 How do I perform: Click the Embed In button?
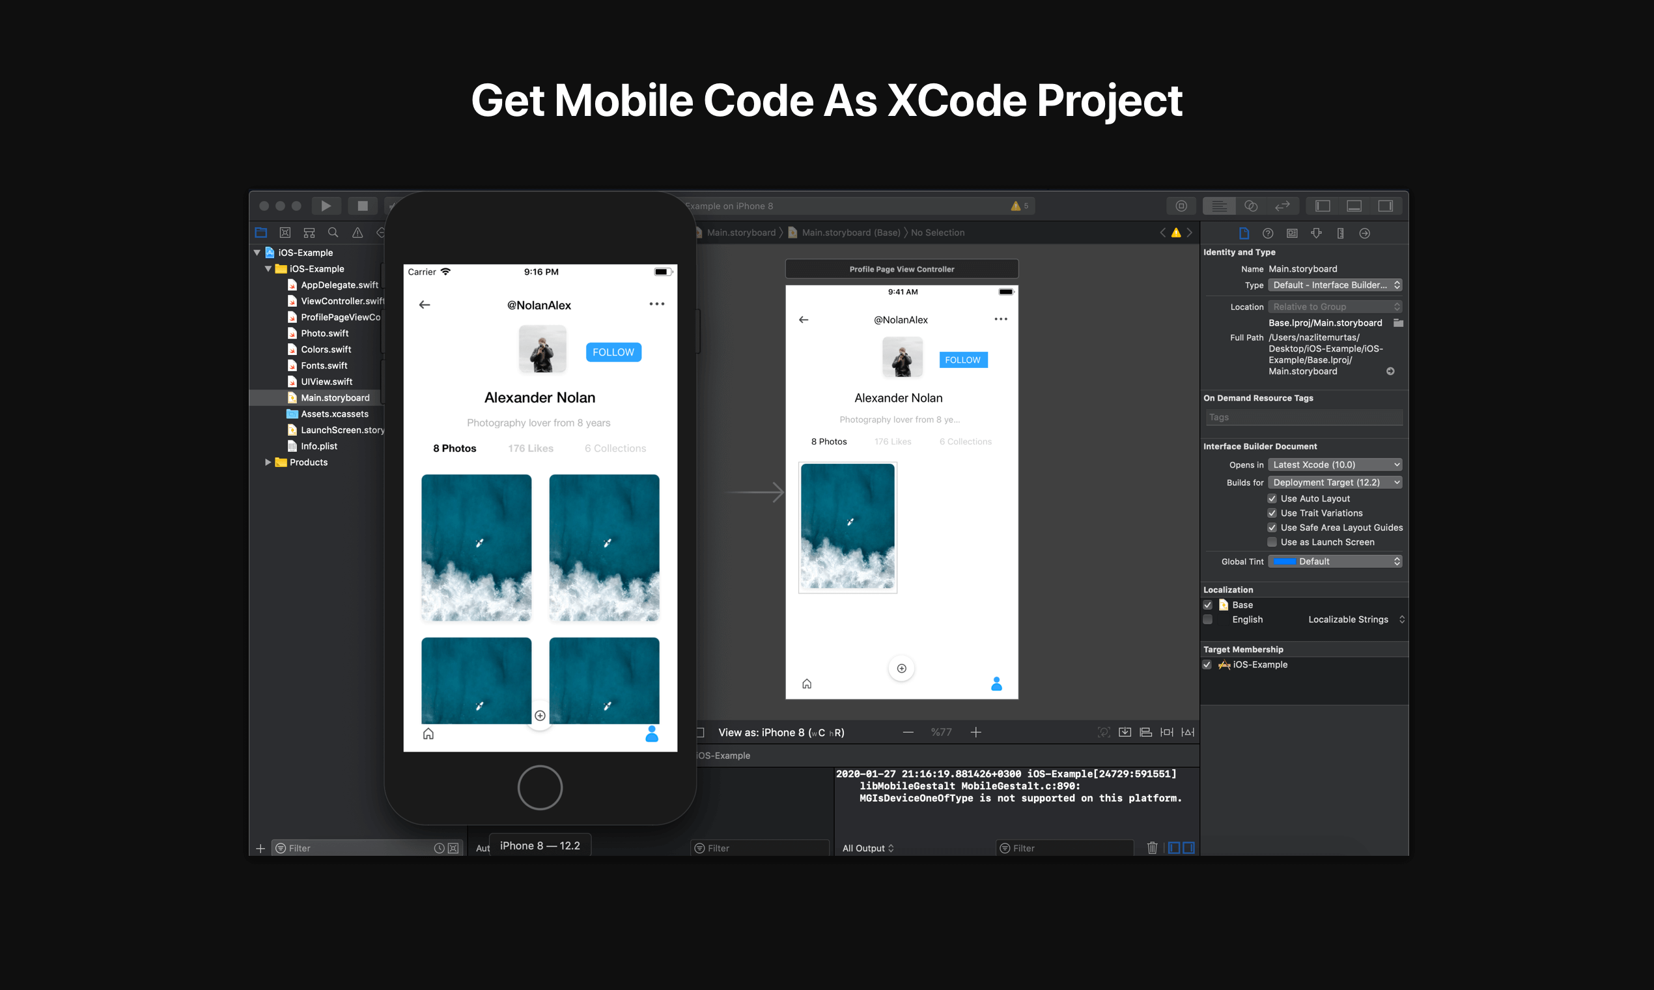click(1125, 733)
